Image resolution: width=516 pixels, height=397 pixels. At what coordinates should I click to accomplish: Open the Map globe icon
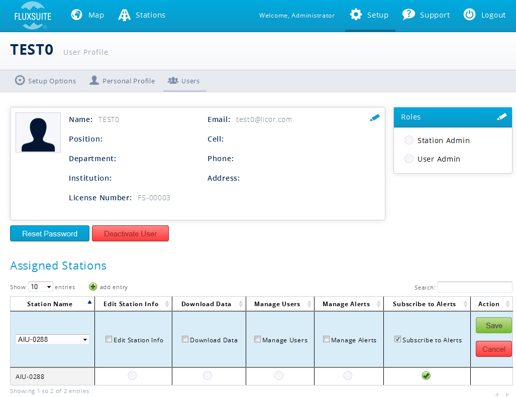[77, 15]
